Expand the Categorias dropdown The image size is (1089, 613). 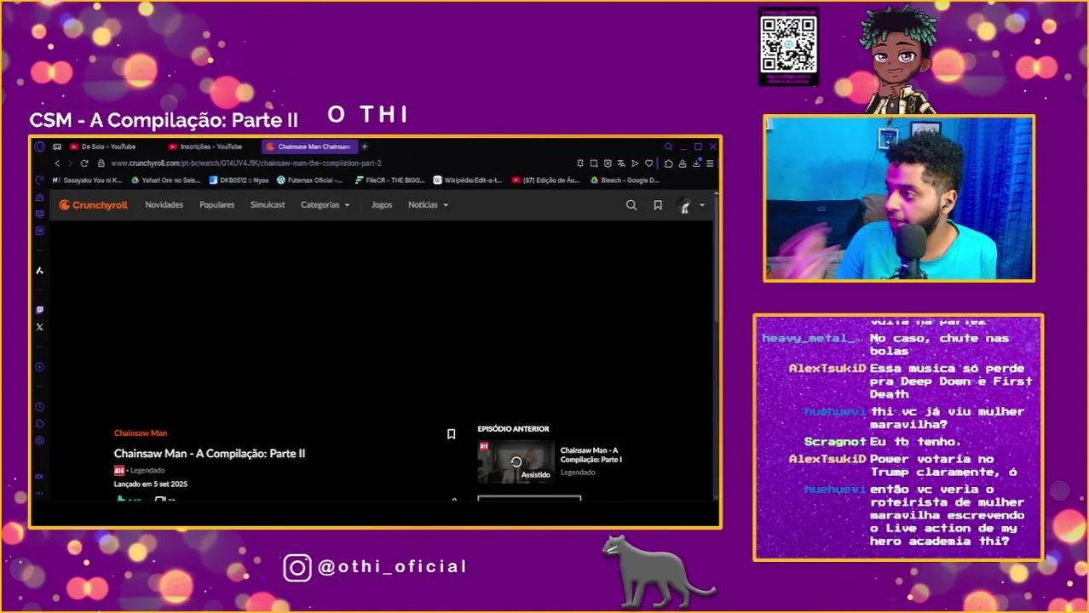tap(325, 205)
